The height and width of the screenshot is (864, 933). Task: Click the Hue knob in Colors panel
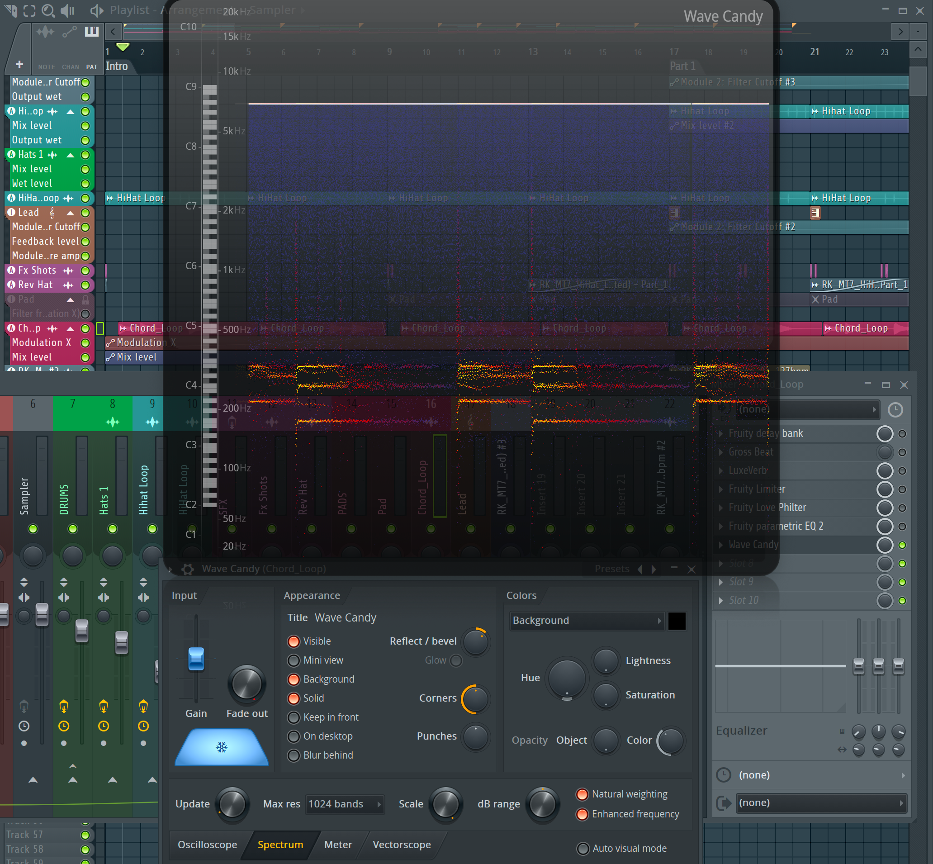567,679
